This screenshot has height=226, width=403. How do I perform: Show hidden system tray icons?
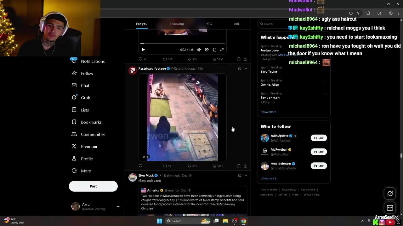pyautogui.click(x=362, y=221)
